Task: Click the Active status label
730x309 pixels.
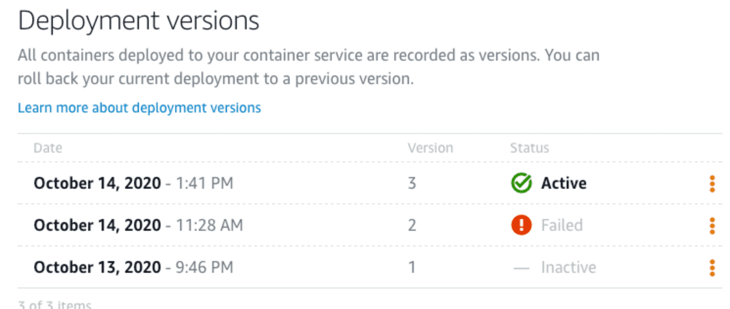Action: coord(564,184)
